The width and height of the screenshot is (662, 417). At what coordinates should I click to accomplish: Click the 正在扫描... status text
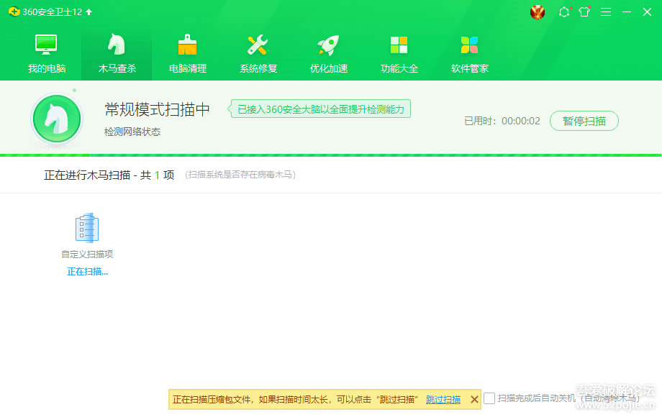tap(87, 272)
